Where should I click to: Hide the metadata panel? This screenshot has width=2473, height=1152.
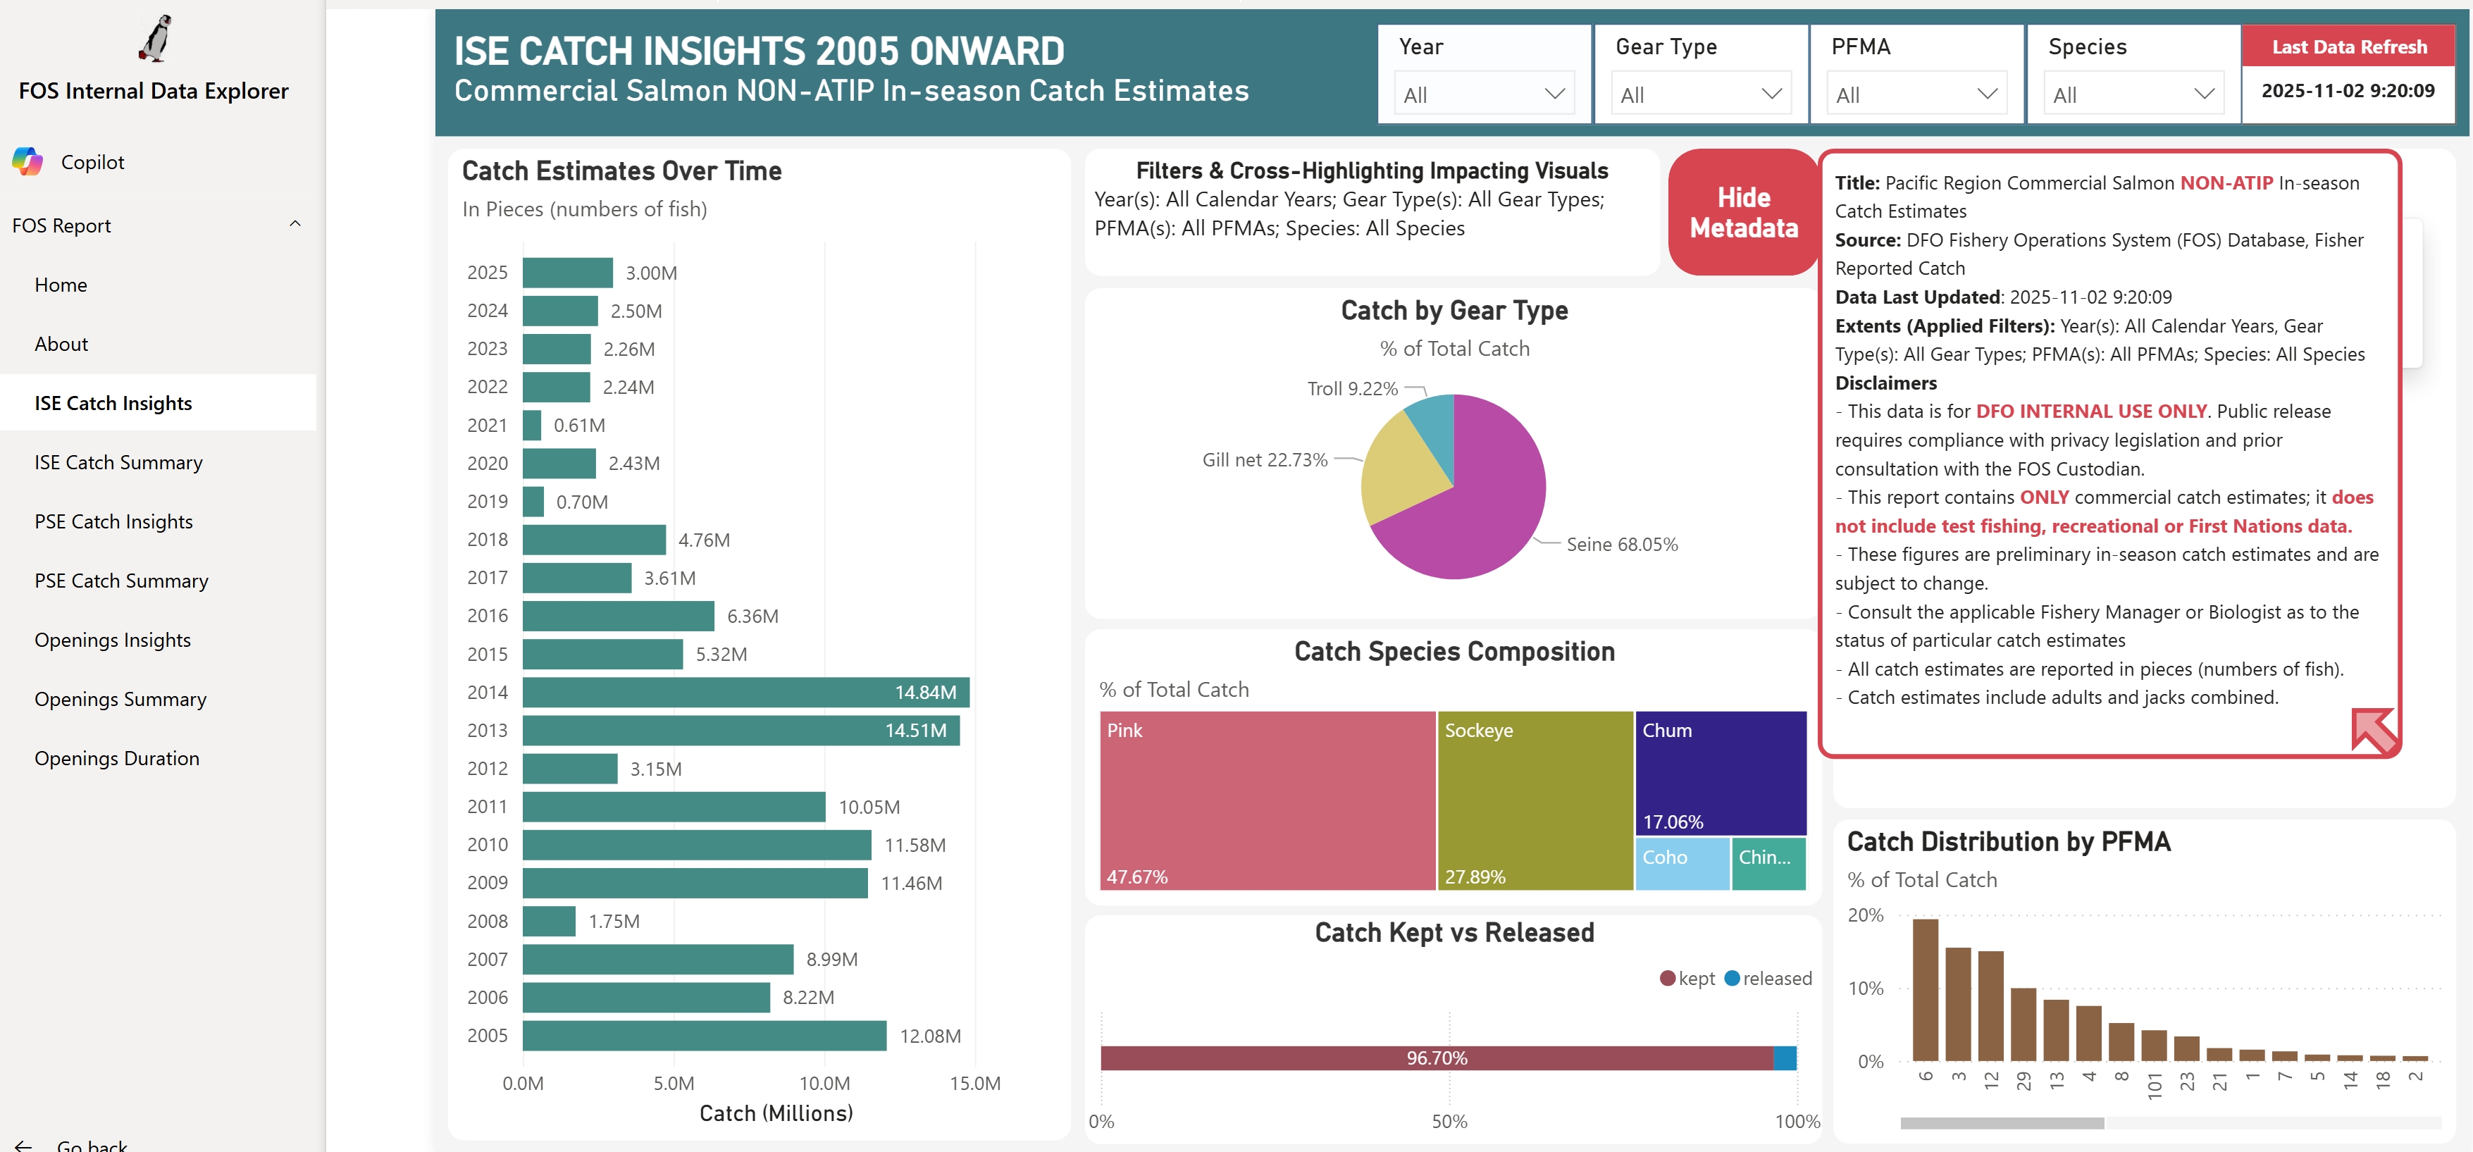(x=1742, y=212)
